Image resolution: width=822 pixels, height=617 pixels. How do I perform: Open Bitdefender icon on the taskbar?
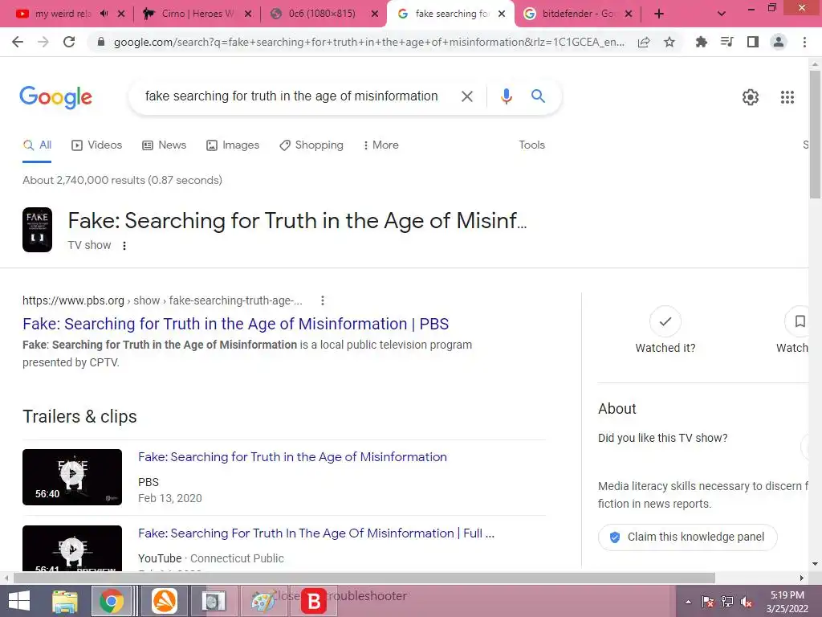click(x=314, y=601)
